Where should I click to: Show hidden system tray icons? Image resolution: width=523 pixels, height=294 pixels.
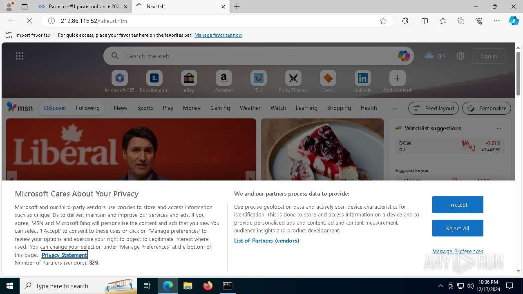coord(440,286)
